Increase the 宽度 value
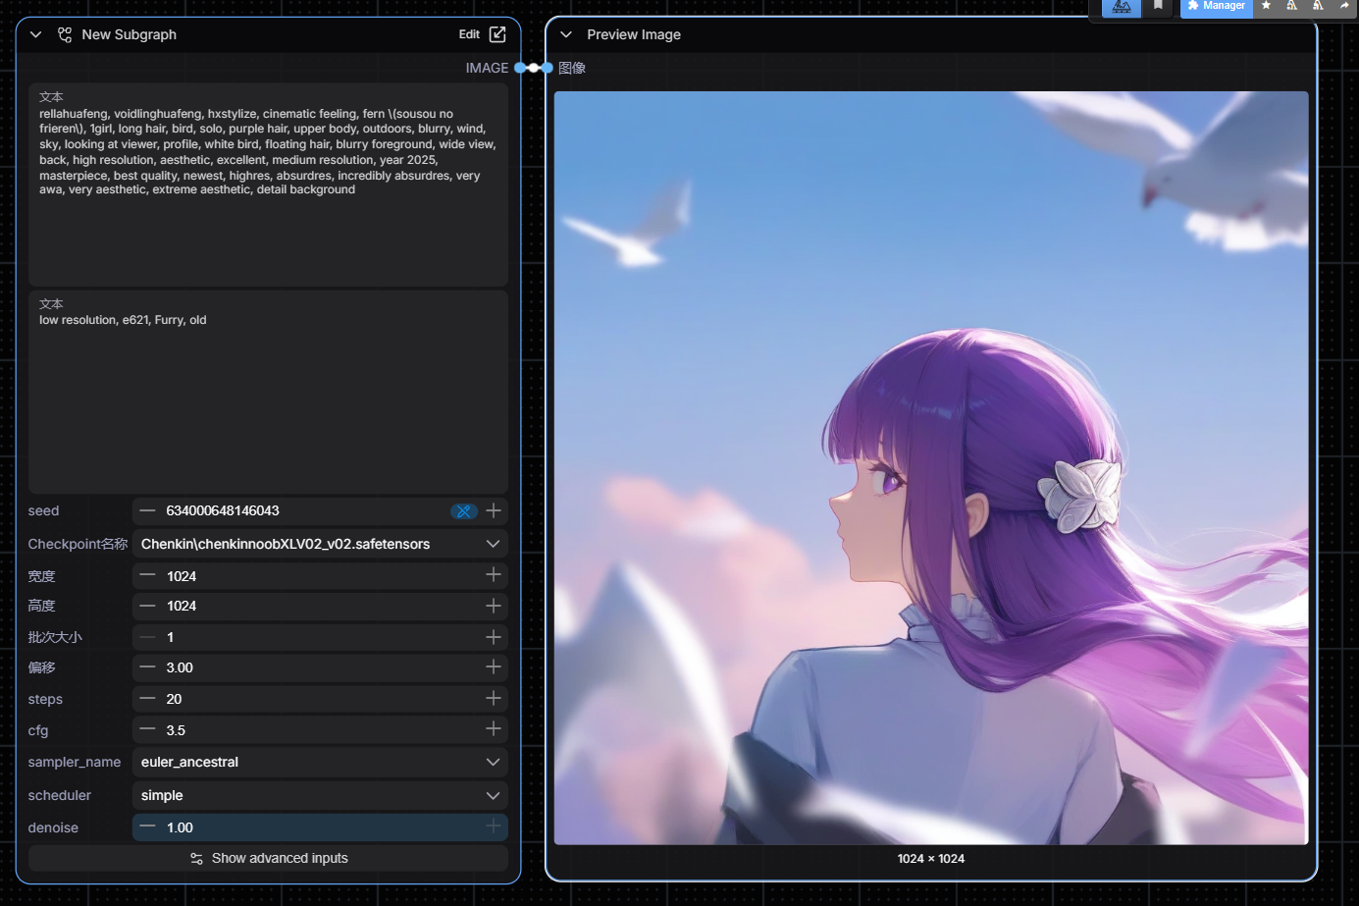This screenshot has height=906, width=1359. [x=494, y=575]
